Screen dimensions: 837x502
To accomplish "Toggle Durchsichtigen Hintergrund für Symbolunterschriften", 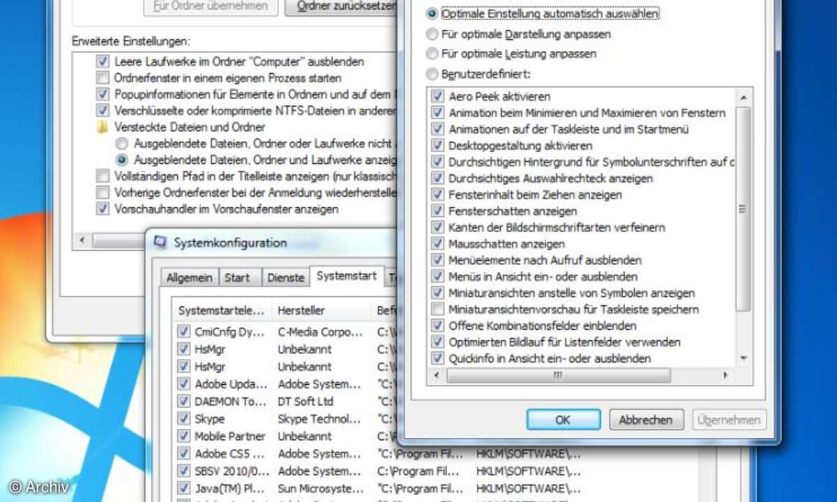I will [x=437, y=162].
